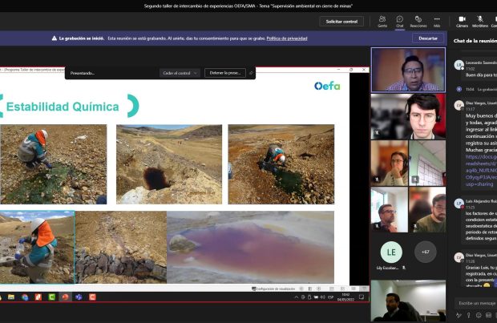The image size is (497, 323).
Task: Click the pin icon on presenting bar
Action: 251,73
